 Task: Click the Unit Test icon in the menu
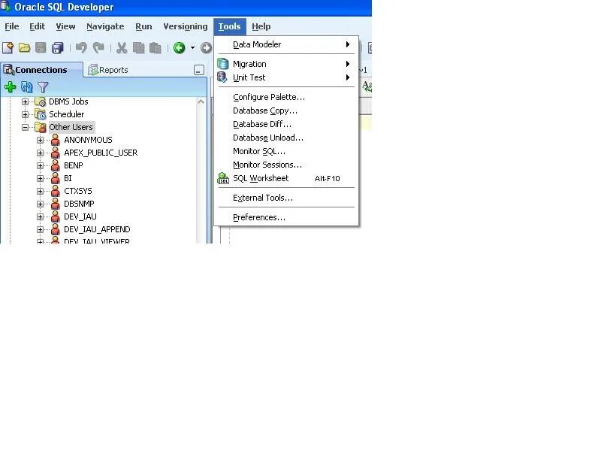point(222,77)
